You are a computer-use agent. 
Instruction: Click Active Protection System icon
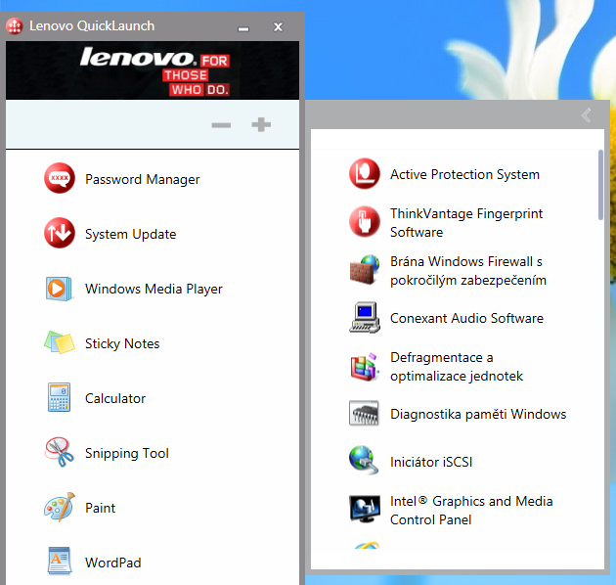click(365, 173)
